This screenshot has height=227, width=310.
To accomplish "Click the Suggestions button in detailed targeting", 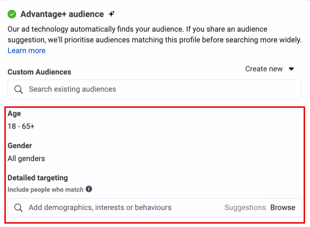I will click(245, 208).
